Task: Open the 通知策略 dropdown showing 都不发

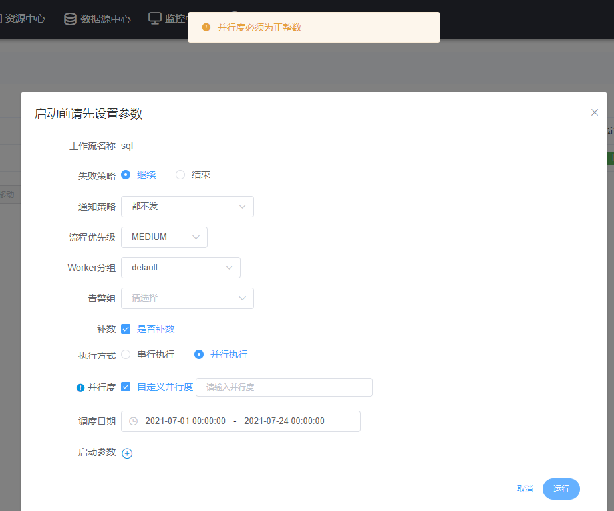Action: click(188, 207)
